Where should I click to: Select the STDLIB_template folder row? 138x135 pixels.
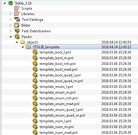[82, 47]
